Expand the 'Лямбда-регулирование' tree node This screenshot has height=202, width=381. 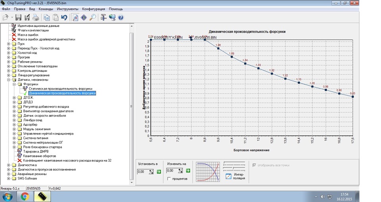(9, 75)
